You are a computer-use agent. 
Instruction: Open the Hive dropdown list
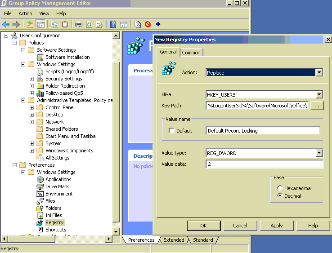319,94
